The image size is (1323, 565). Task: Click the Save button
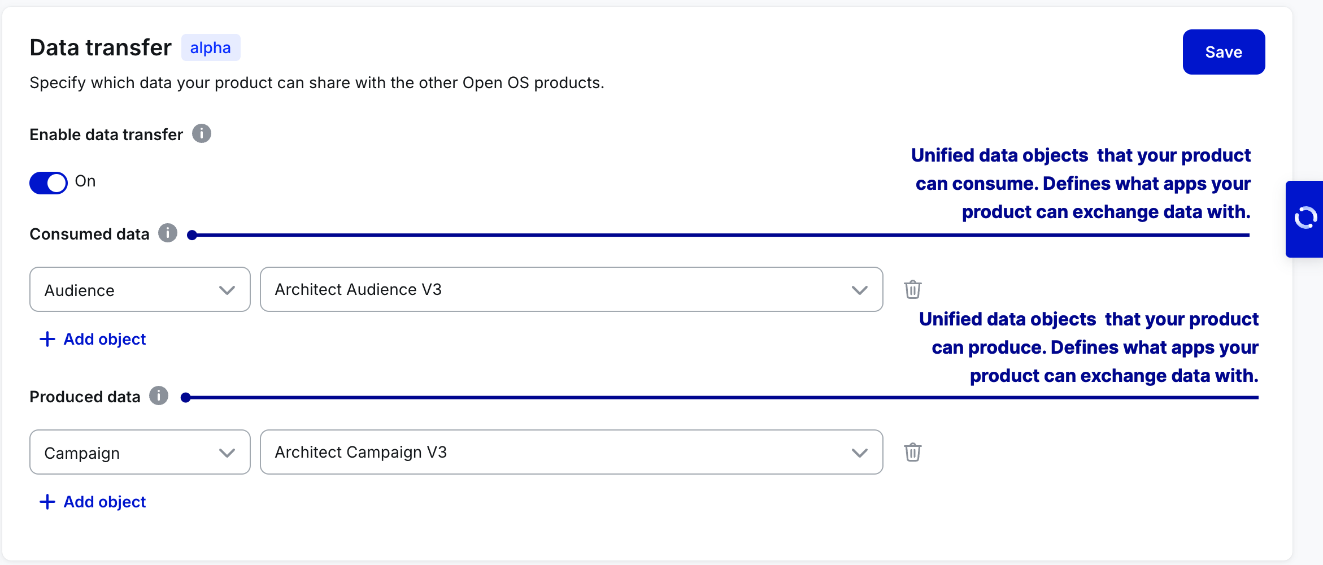[1224, 52]
